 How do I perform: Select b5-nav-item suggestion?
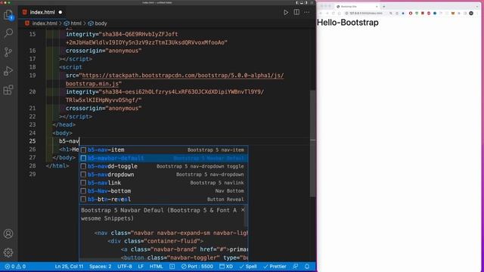point(163,150)
